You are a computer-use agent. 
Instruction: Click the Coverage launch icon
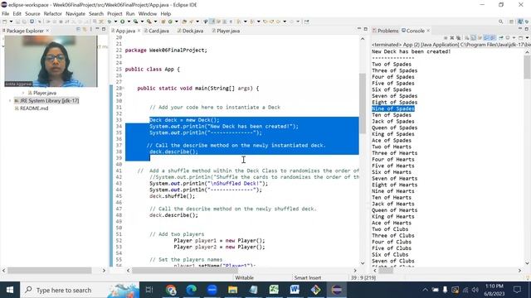(136, 22)
